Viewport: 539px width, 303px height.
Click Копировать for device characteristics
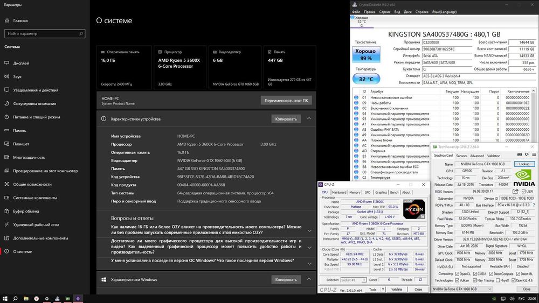(x=286, y=119)
